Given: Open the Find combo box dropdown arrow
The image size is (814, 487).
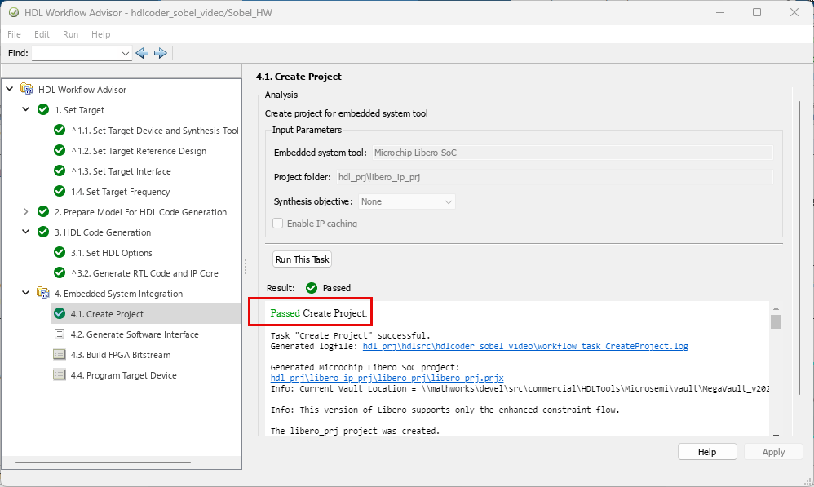Looking at the screenshot, I should pyautogui.click(x=125, y=53).
